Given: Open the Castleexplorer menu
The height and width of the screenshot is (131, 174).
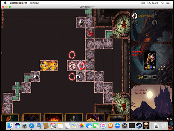Looking at the screenshot, I should [18, 3].
